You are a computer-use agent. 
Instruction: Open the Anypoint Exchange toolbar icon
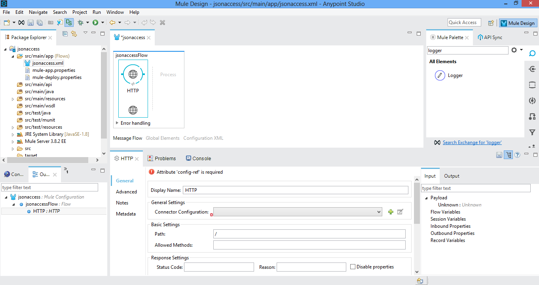click(21, 22)
